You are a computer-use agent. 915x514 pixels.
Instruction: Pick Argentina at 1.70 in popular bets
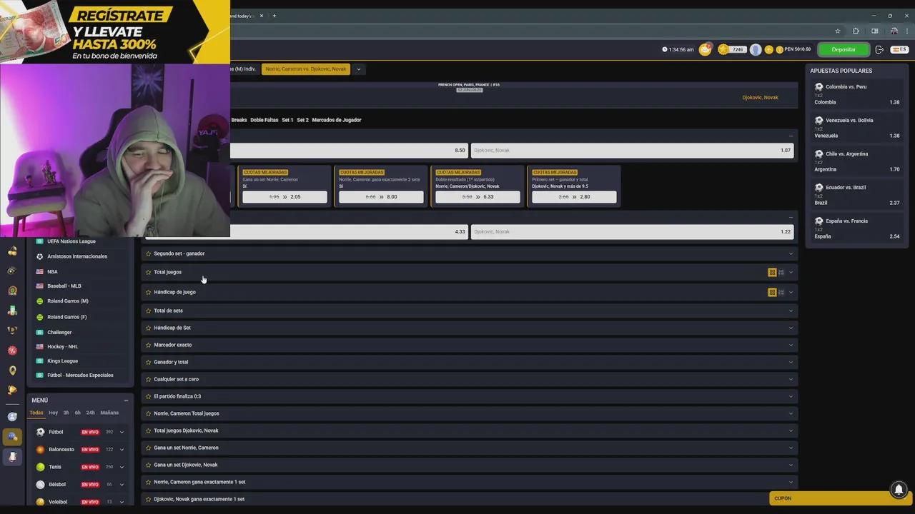(856, 169)
